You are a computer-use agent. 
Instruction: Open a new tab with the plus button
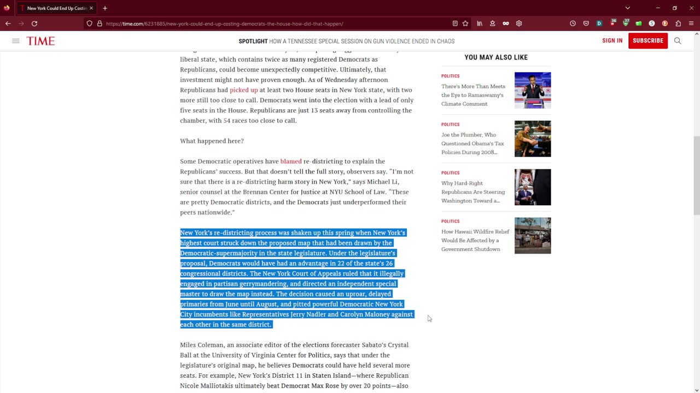[x=105, y=8]
